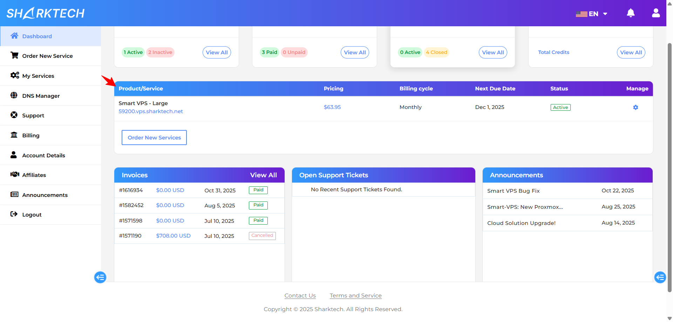Viewport: 673px width, 322px height.
Task: Click View All next to 4 Closed tickets
Action: click(493, 53)
